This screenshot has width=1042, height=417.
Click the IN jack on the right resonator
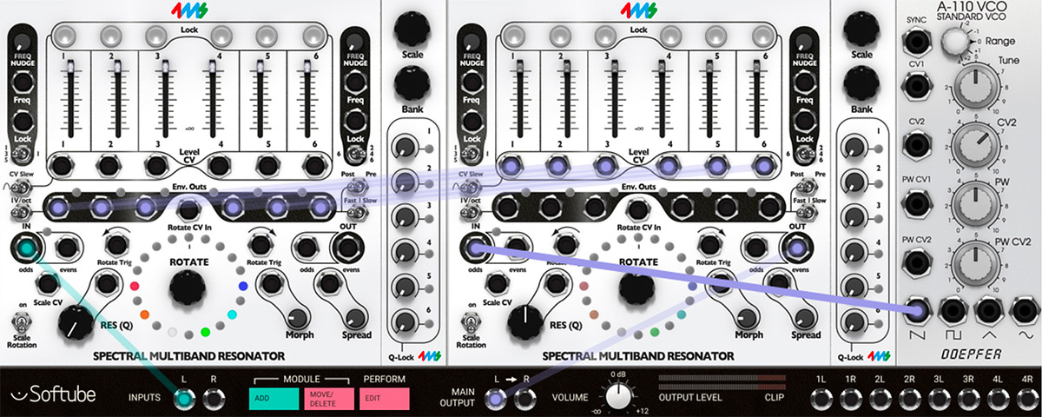pos(476,248)
